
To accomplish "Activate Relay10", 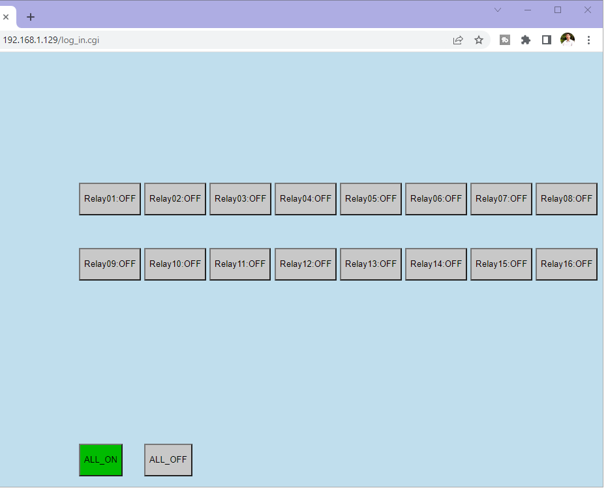I will 175,264.
